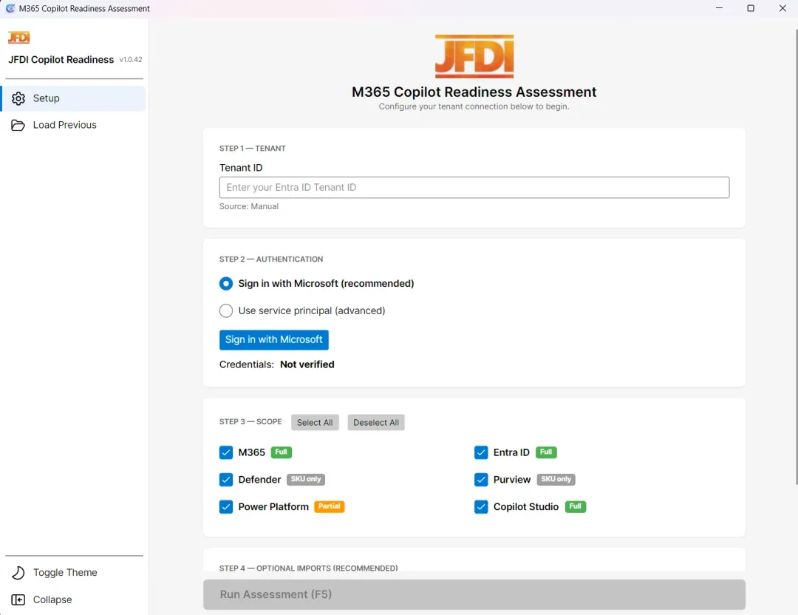Maximize the application window
Screen dimensions: 798x615
click(751, 8)
